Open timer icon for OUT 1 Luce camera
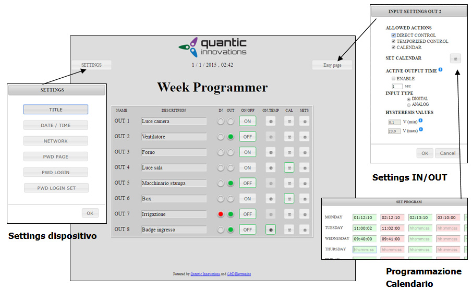Screen dimensions: 472x289 271,121
